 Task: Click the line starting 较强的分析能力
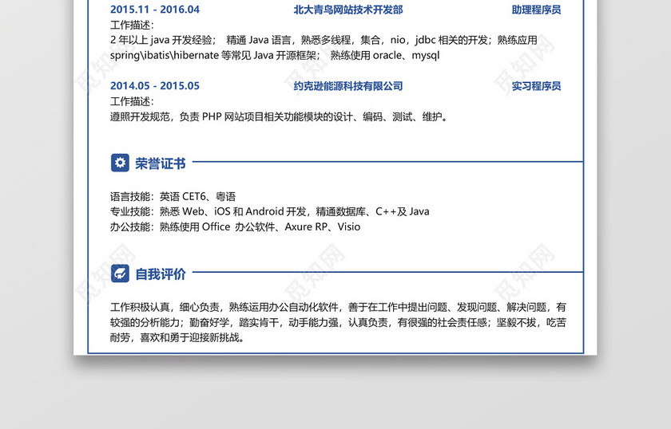pos(338,323)
